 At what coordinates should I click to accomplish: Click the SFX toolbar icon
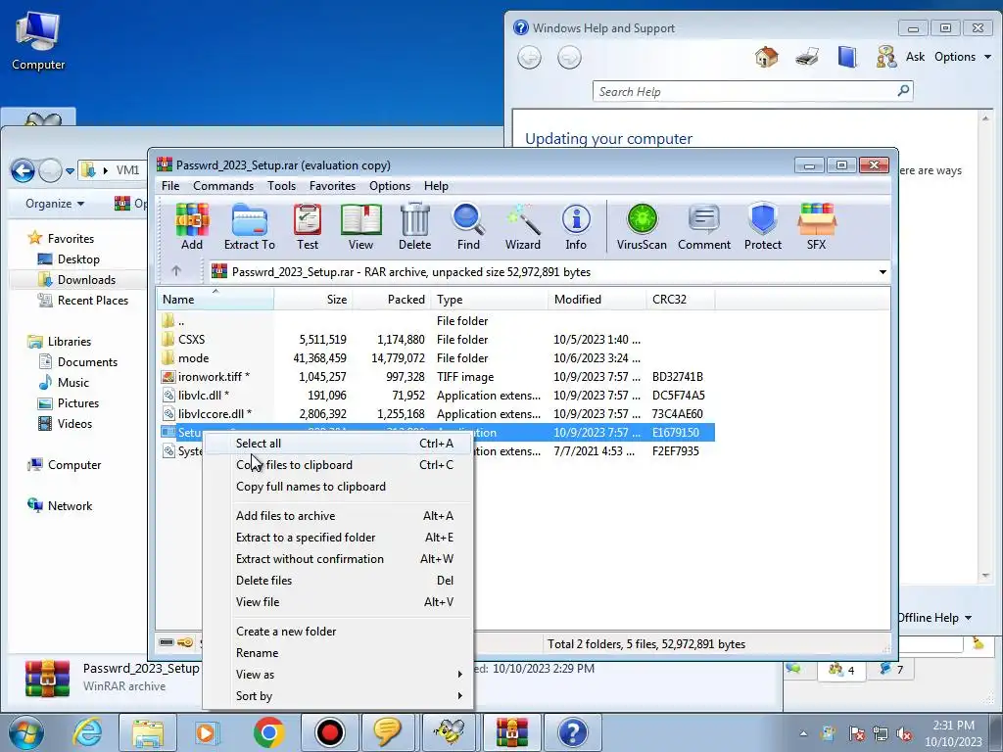tap(816, 226)
